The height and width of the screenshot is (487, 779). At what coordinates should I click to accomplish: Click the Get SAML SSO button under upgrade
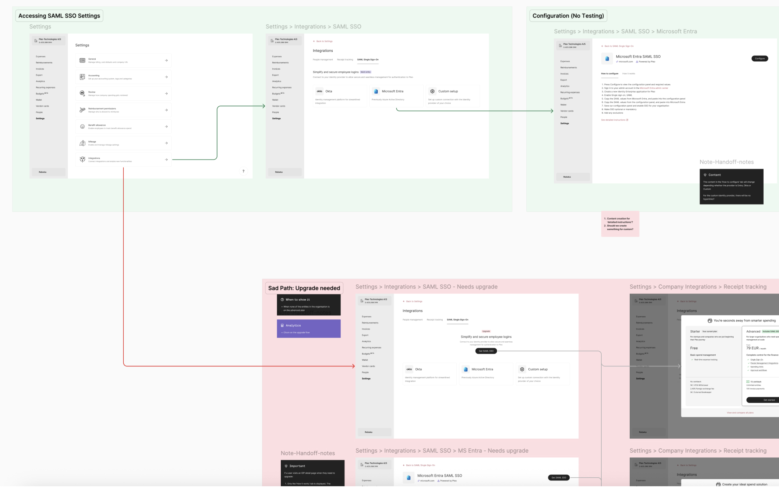[x=486, y=351]
